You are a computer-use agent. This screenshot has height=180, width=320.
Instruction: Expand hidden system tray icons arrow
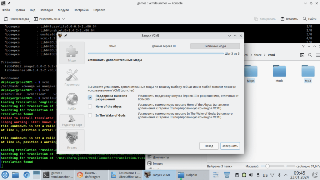286,175
